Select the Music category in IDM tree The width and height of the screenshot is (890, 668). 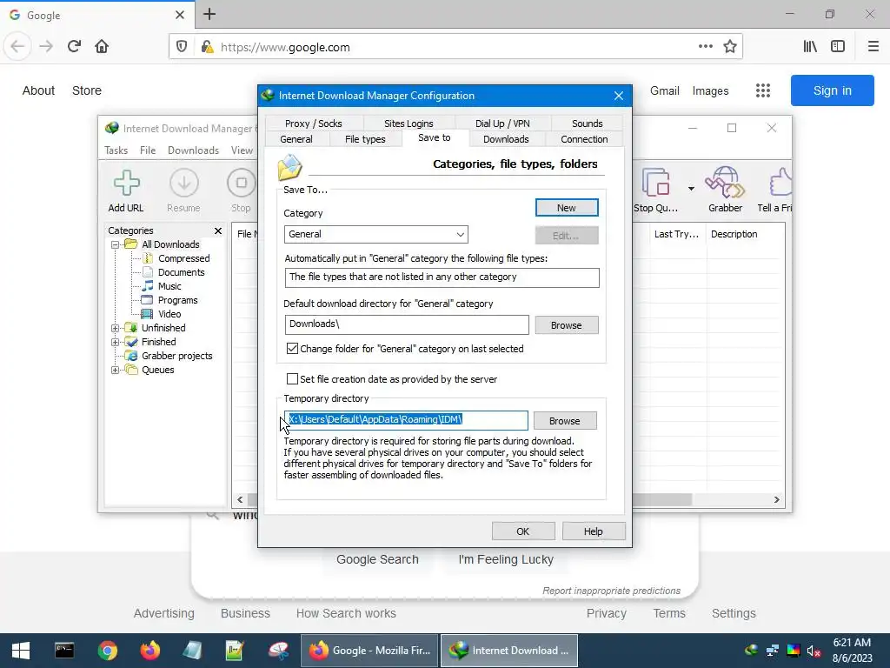coord(169,286)
